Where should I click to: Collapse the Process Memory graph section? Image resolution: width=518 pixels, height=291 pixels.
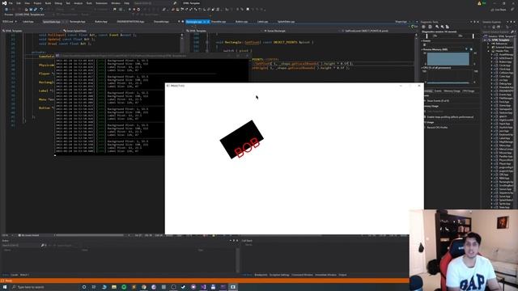coord(422,49)
